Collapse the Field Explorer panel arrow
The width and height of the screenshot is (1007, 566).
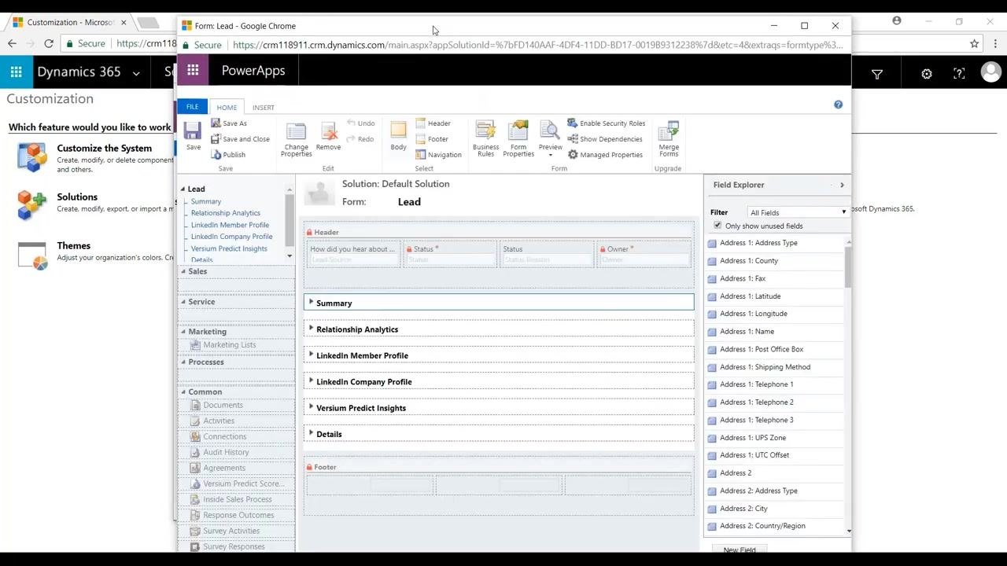click(842, 185)
